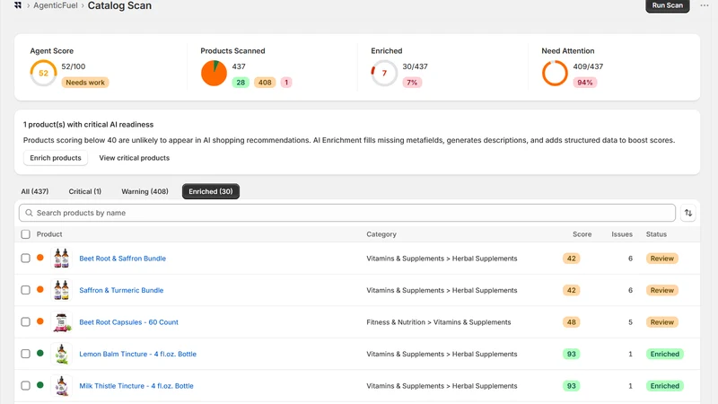This screenshot has width=718, height=404.
Task: Click the 94% need attention badge
Action: (x=585, y=83)
